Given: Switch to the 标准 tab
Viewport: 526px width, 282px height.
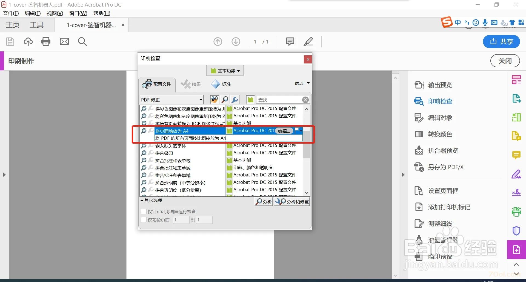Looking at the screenshot, I should click(221, 84).
